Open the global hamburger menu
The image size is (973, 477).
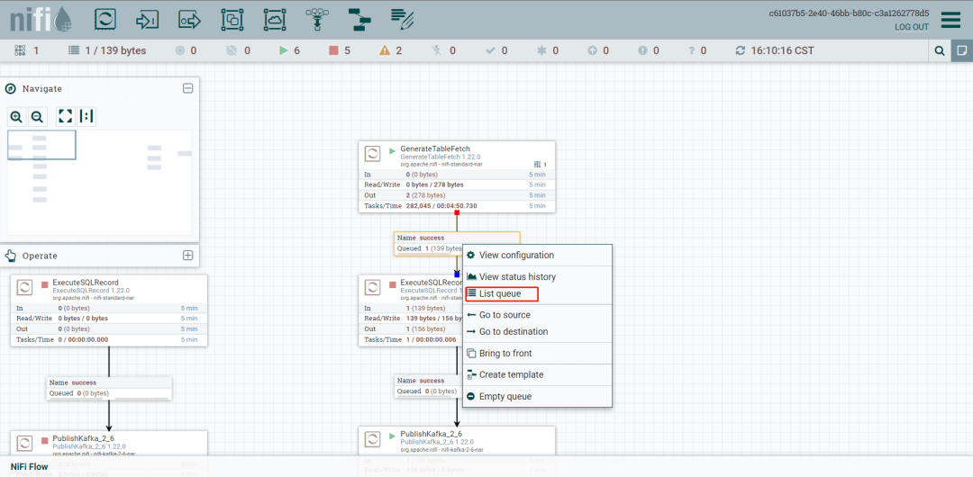pos(950,20)
